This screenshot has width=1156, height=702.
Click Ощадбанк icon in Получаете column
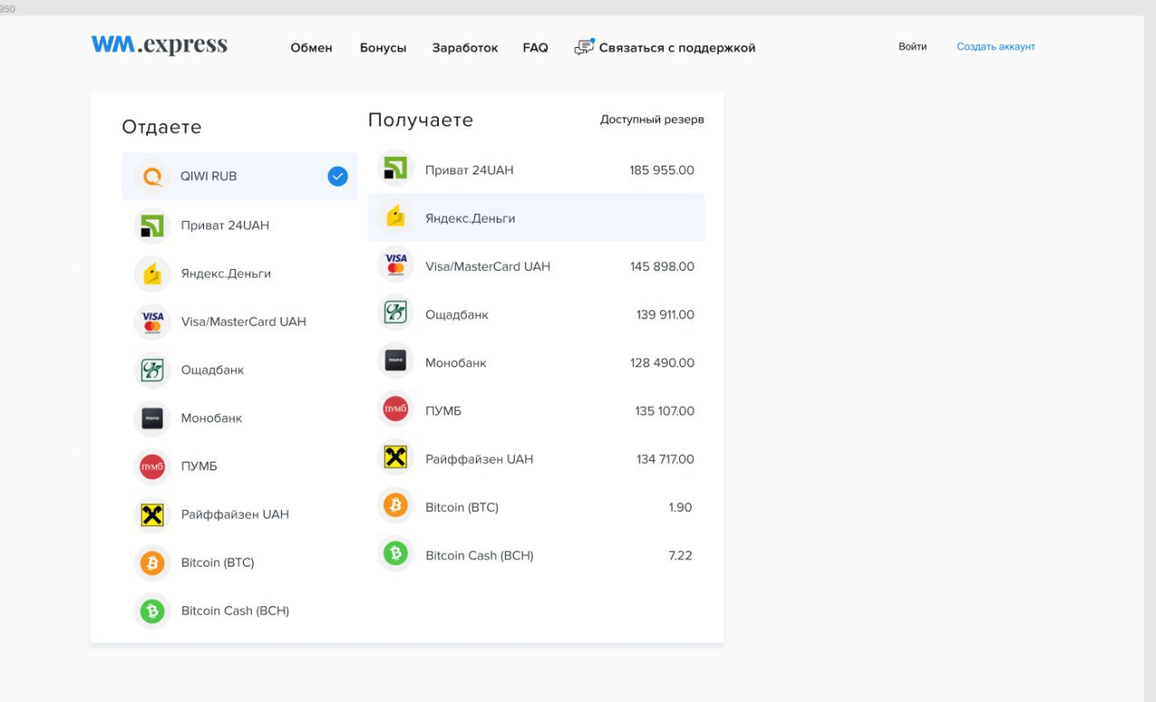tap(396, 314)
